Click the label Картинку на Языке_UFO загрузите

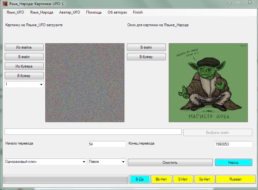[x=34, y=25]
